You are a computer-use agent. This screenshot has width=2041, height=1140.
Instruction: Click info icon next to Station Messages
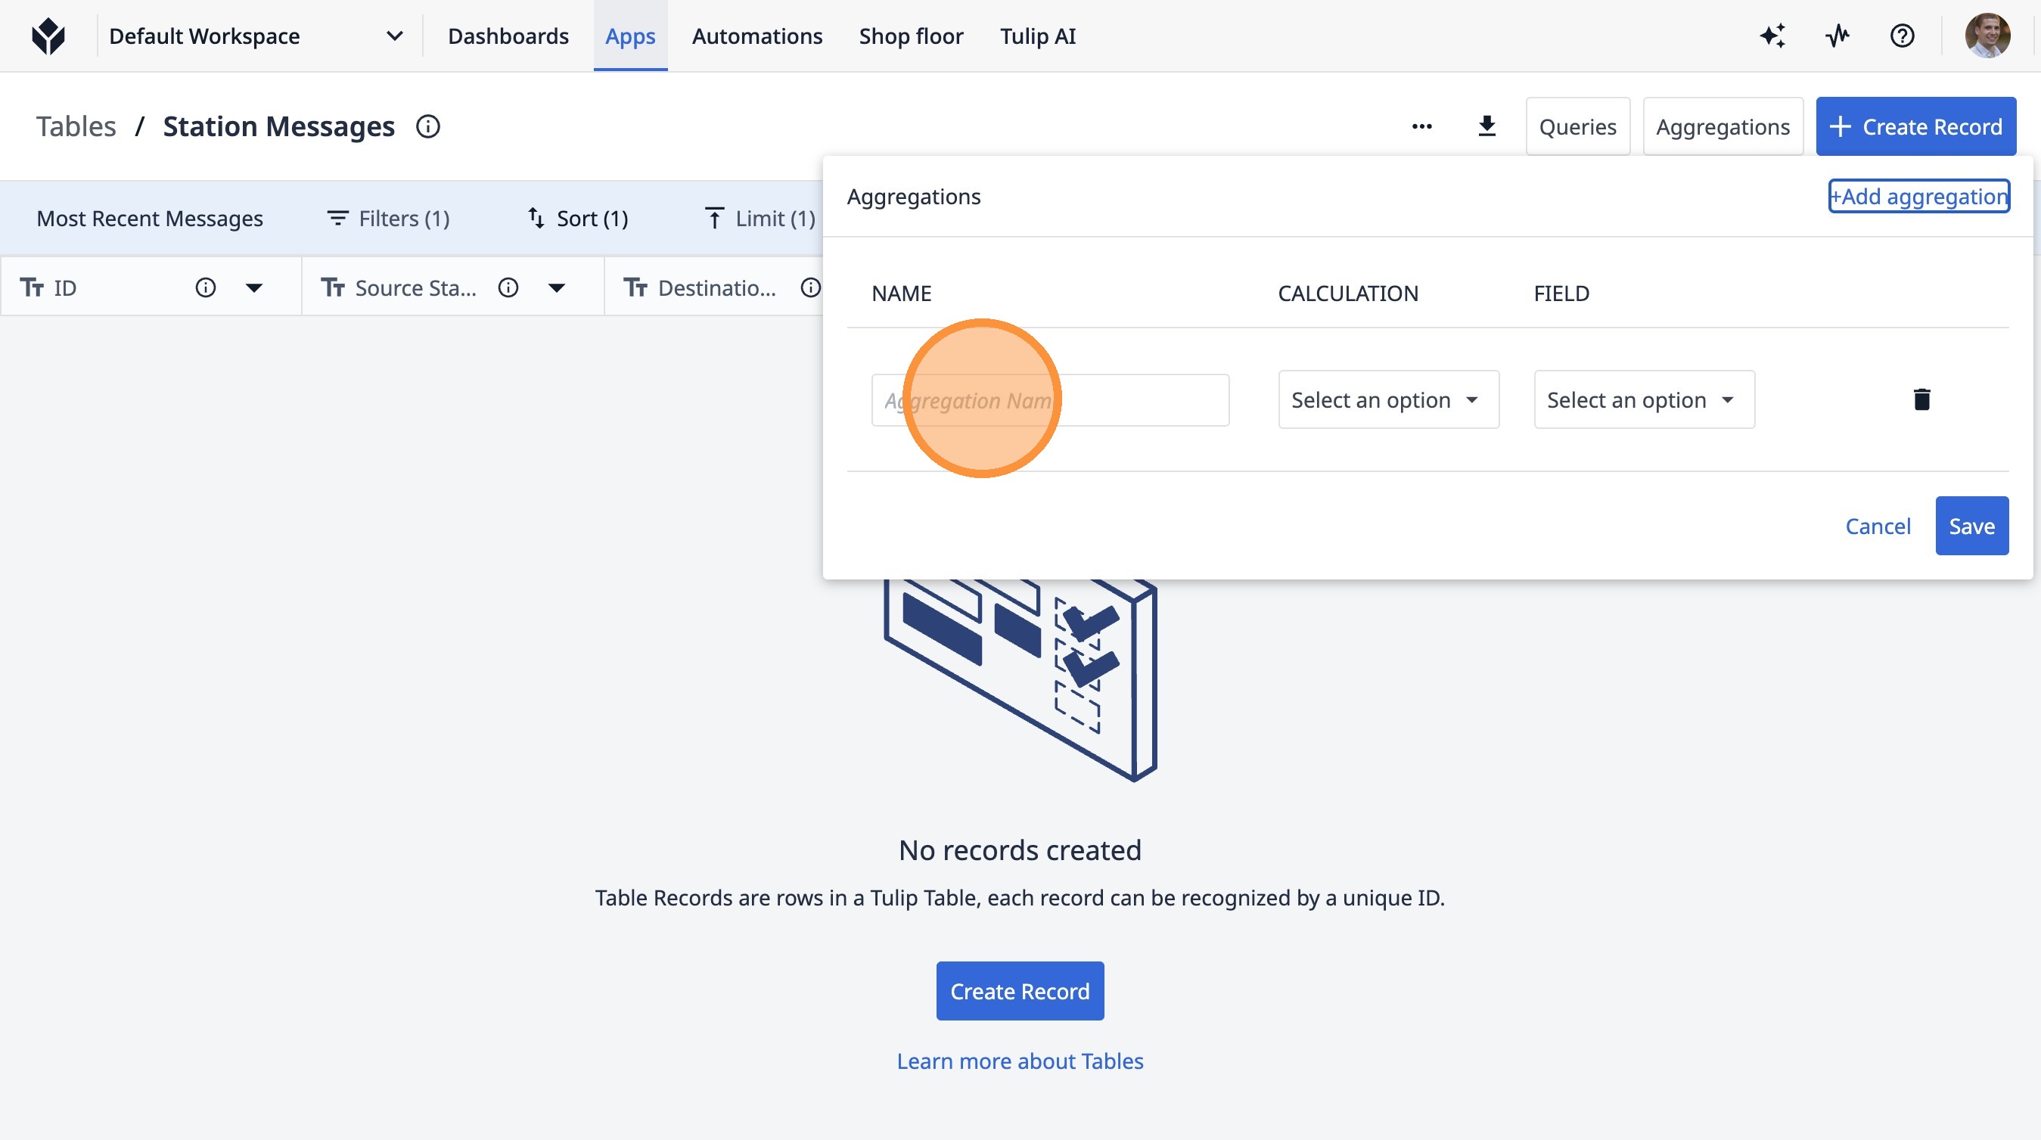pos(428,127)
